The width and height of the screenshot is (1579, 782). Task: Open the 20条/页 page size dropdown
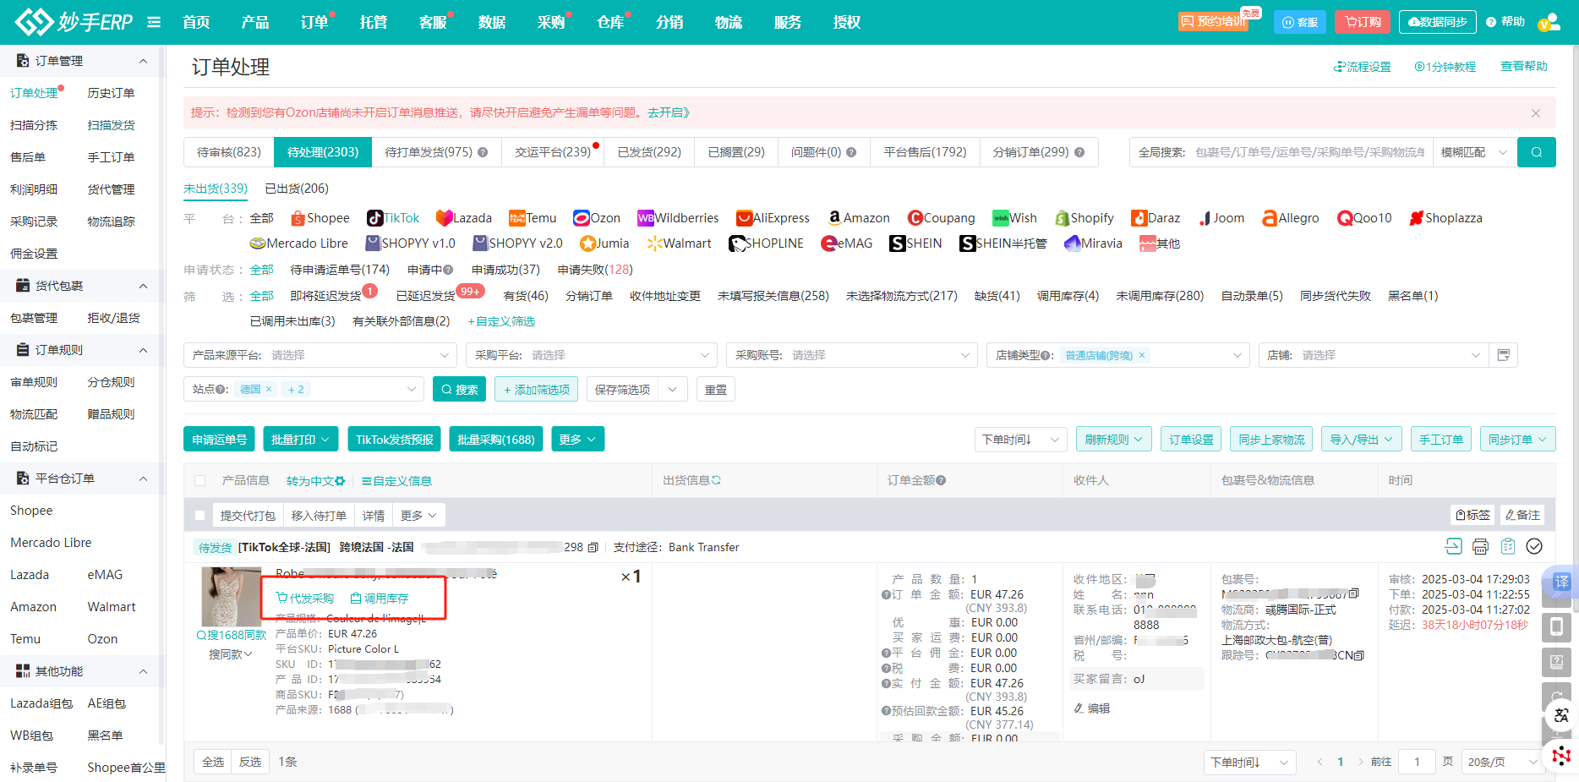coord(1505,762)
